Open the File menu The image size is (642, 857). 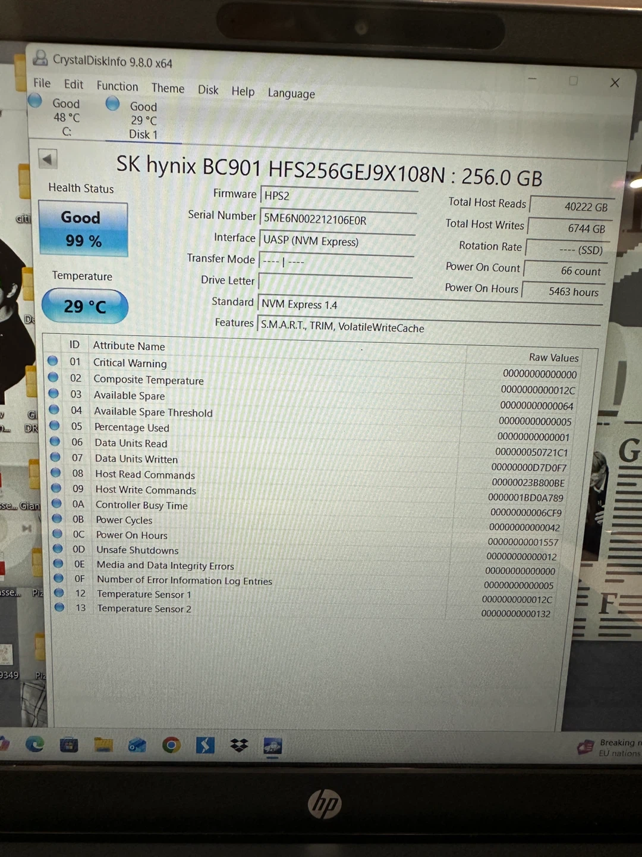(x=42, y=83)
